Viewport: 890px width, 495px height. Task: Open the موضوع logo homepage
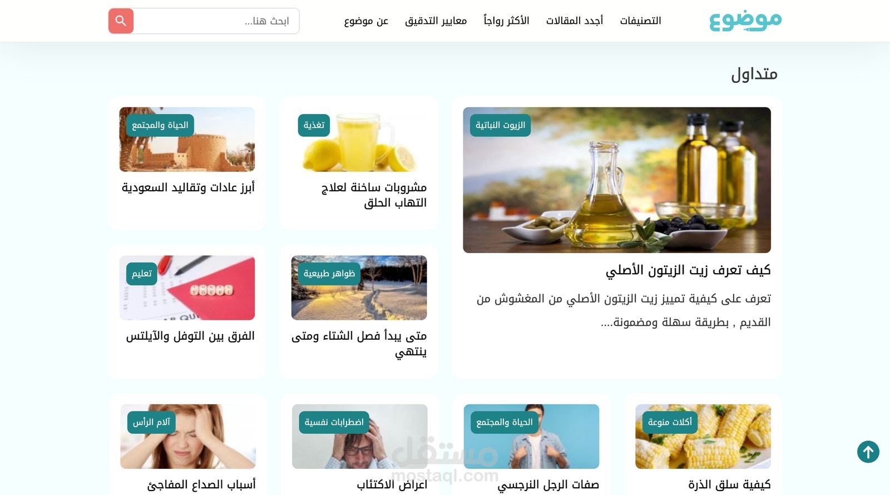(x=745, y=21)
